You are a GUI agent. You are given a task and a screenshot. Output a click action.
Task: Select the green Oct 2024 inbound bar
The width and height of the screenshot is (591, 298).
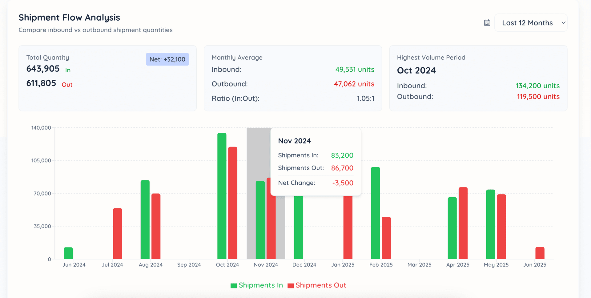point(222,196)
